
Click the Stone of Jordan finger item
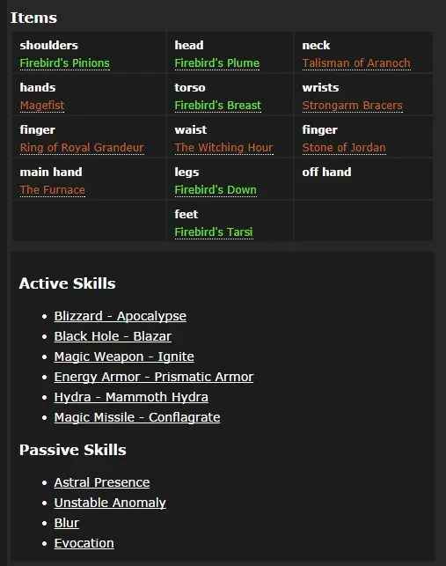coord(344,148)
